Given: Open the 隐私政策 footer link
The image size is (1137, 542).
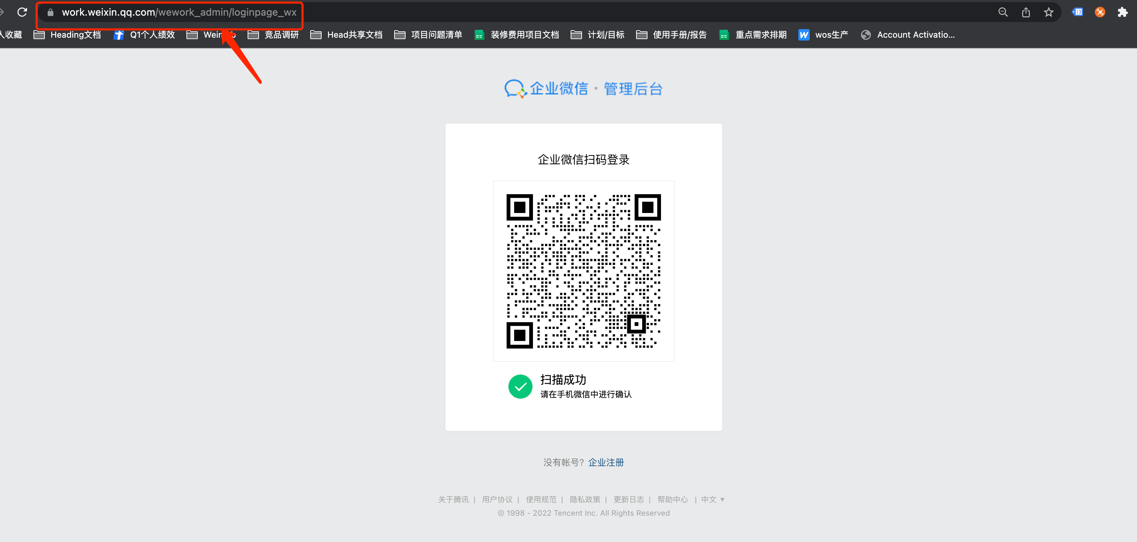Looking at the screenshot, I should 585,499.
